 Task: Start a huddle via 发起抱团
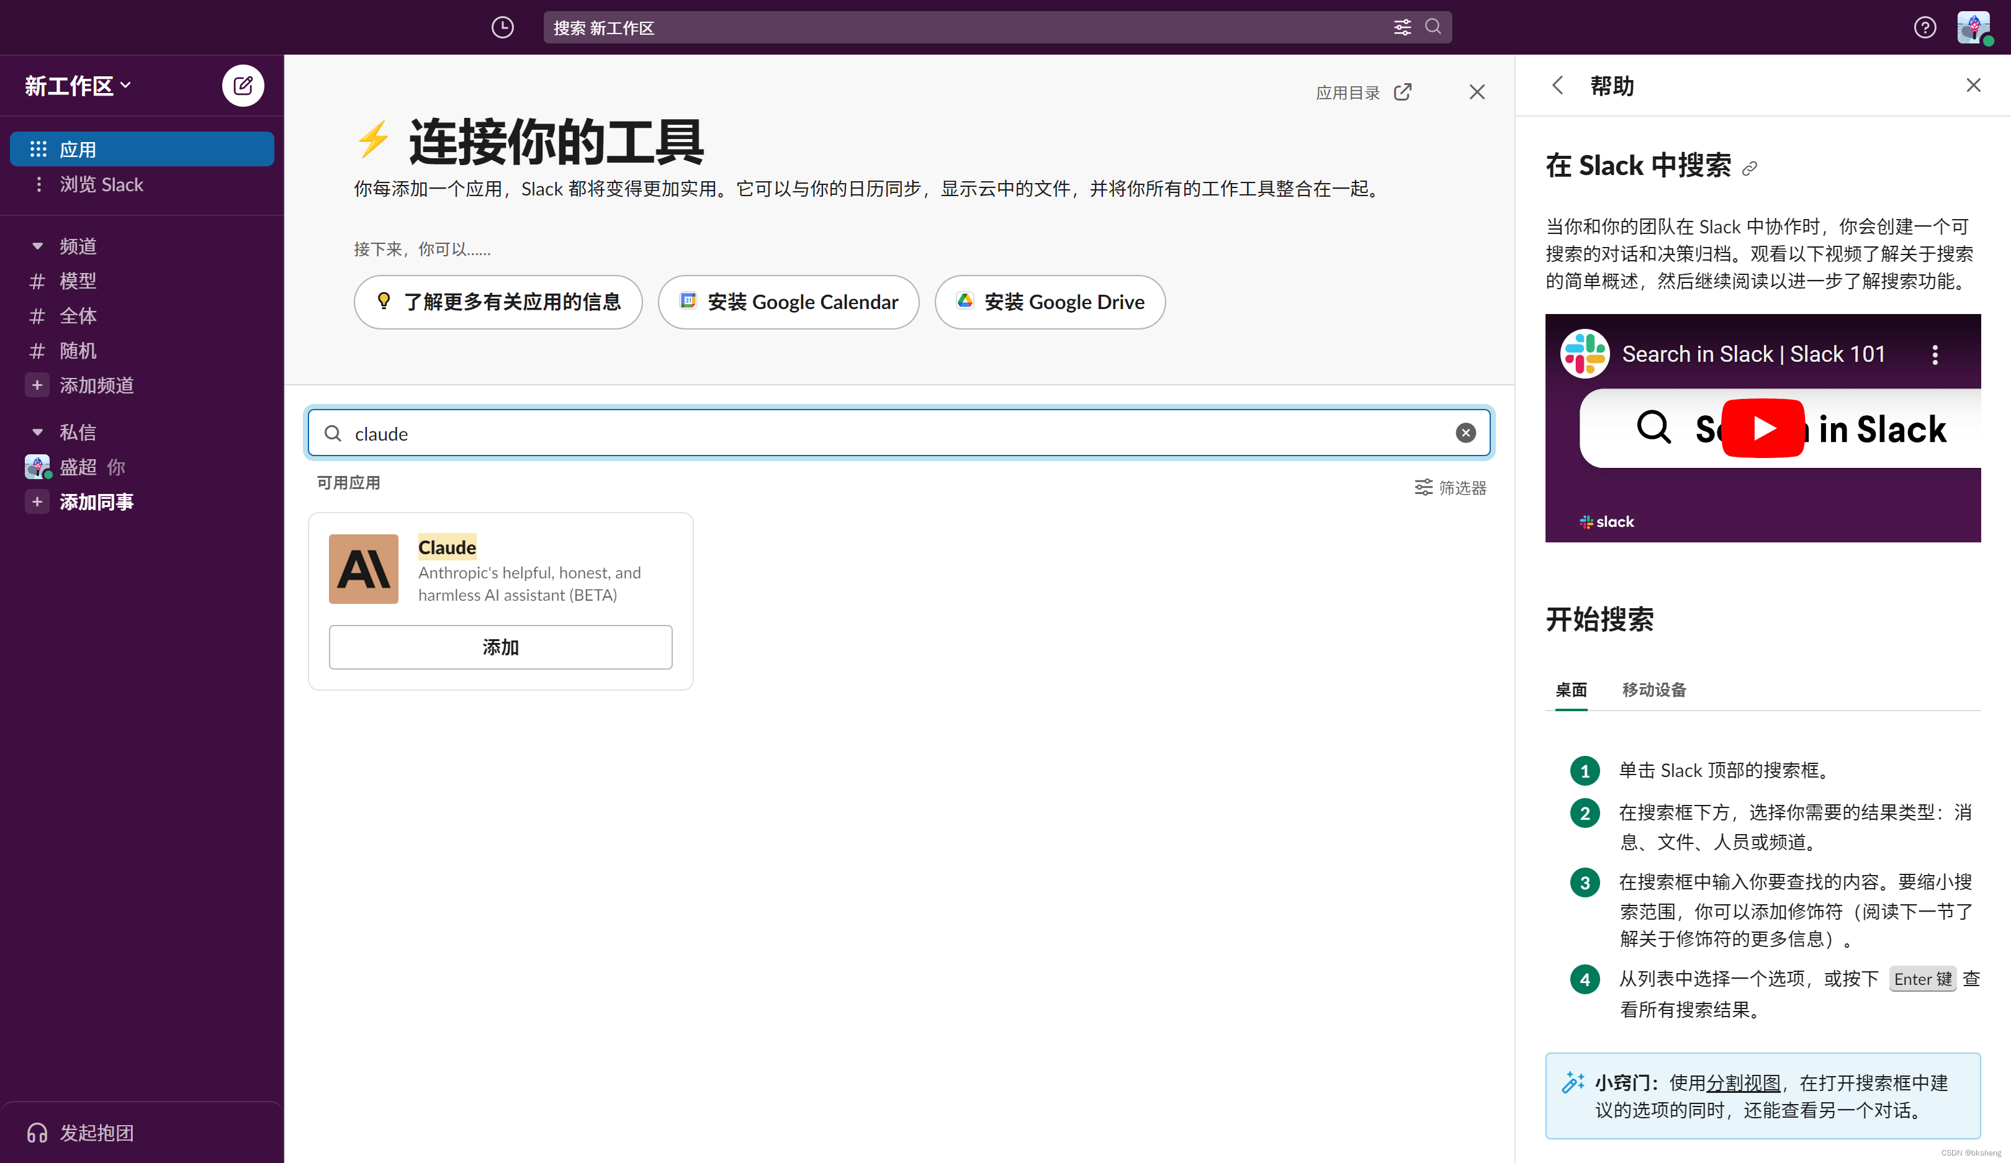pos(81,1133)
